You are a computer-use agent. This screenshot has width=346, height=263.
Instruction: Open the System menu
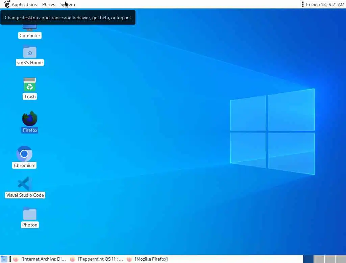click(x=68, y=4)
